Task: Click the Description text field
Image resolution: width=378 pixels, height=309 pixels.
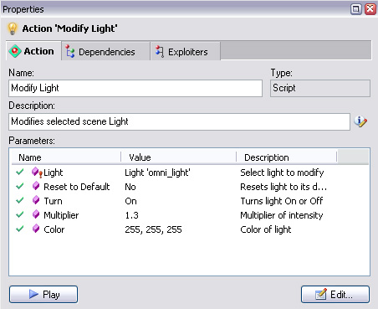Action: (x=179, y=121)
